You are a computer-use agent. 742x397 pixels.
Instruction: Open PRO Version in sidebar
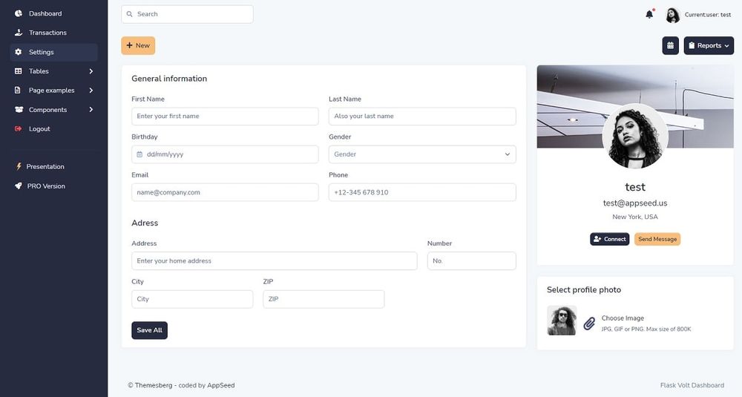[x=54, y=186]
